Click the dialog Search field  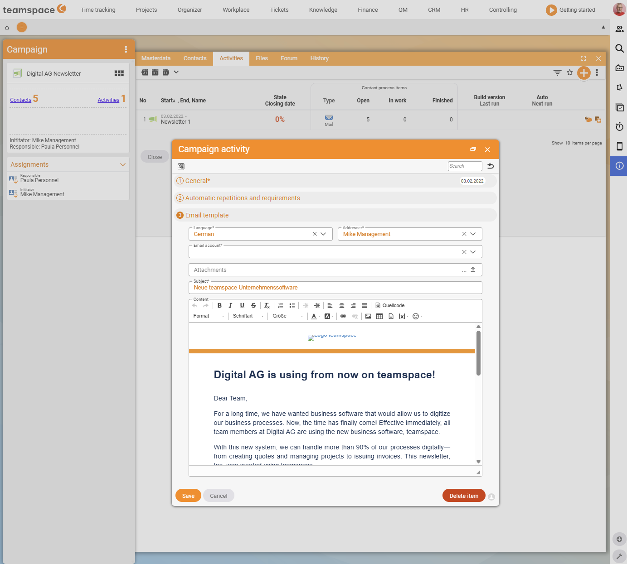465,166
